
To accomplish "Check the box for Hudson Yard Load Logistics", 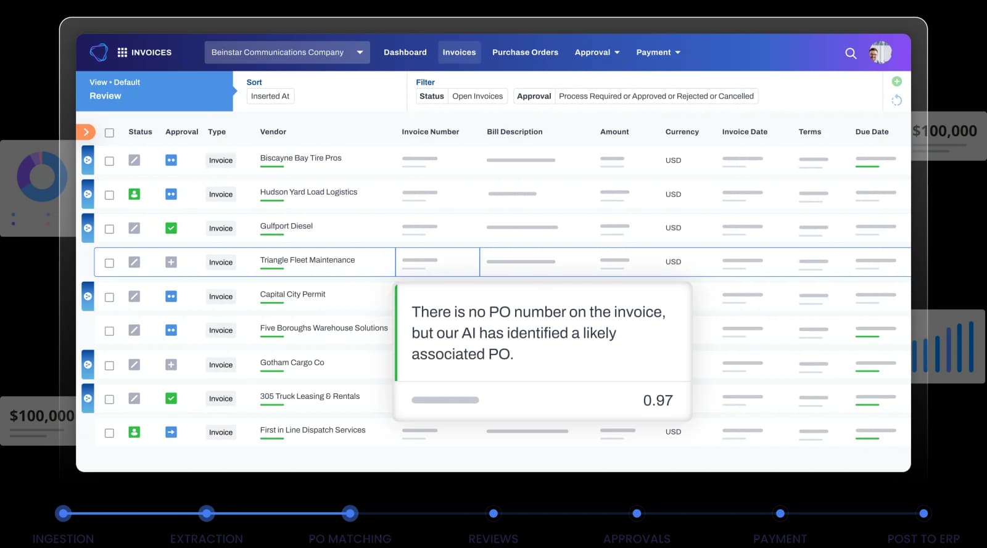I will [109, 195].
